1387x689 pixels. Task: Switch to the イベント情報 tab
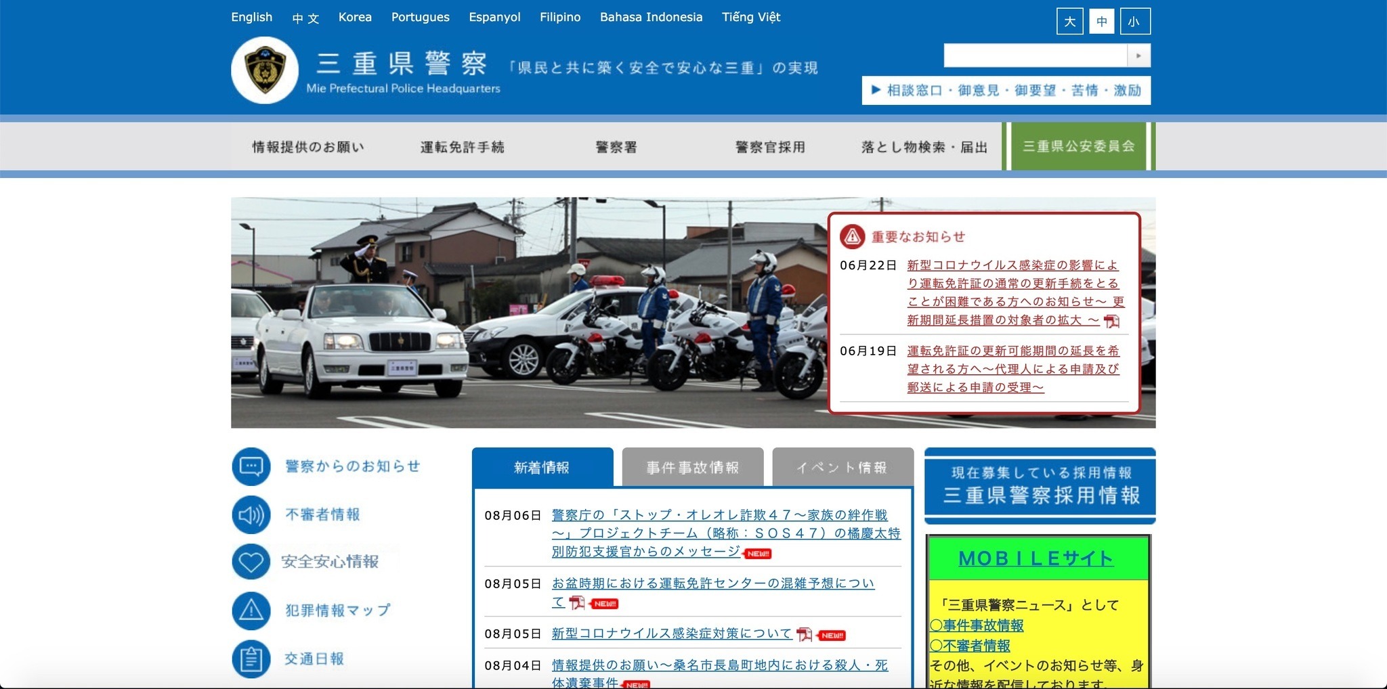842,467
